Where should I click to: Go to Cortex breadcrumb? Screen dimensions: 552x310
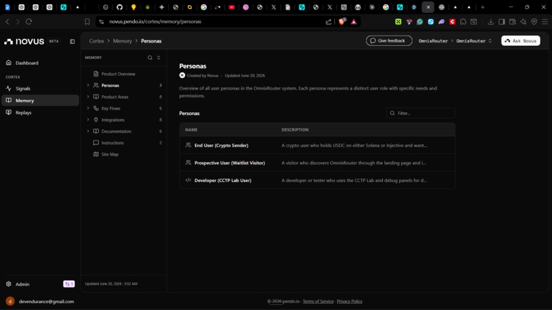pyautogui.click(x=97, y=41)
